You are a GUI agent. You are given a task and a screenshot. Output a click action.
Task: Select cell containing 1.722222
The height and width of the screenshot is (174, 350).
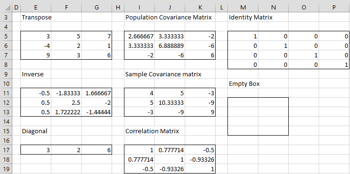(66, 112)
